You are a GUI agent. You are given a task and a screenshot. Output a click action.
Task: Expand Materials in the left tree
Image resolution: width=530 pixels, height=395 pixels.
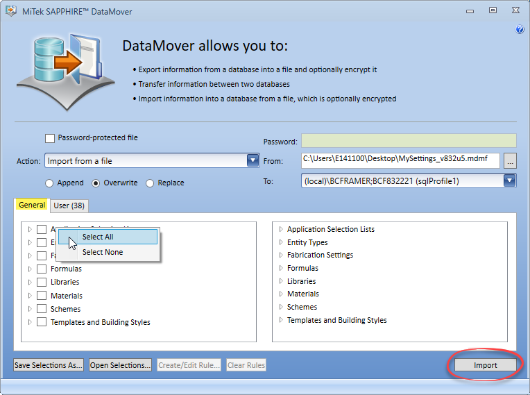pos(30,296)
